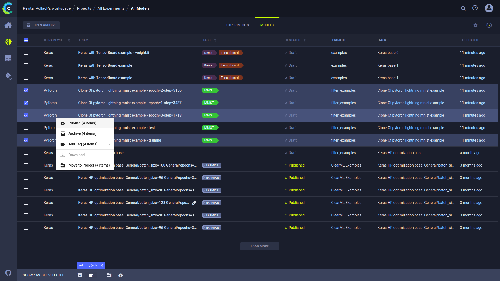Toggle the auto refresh icon
This screenshot has width=500, height=281.
489,25
